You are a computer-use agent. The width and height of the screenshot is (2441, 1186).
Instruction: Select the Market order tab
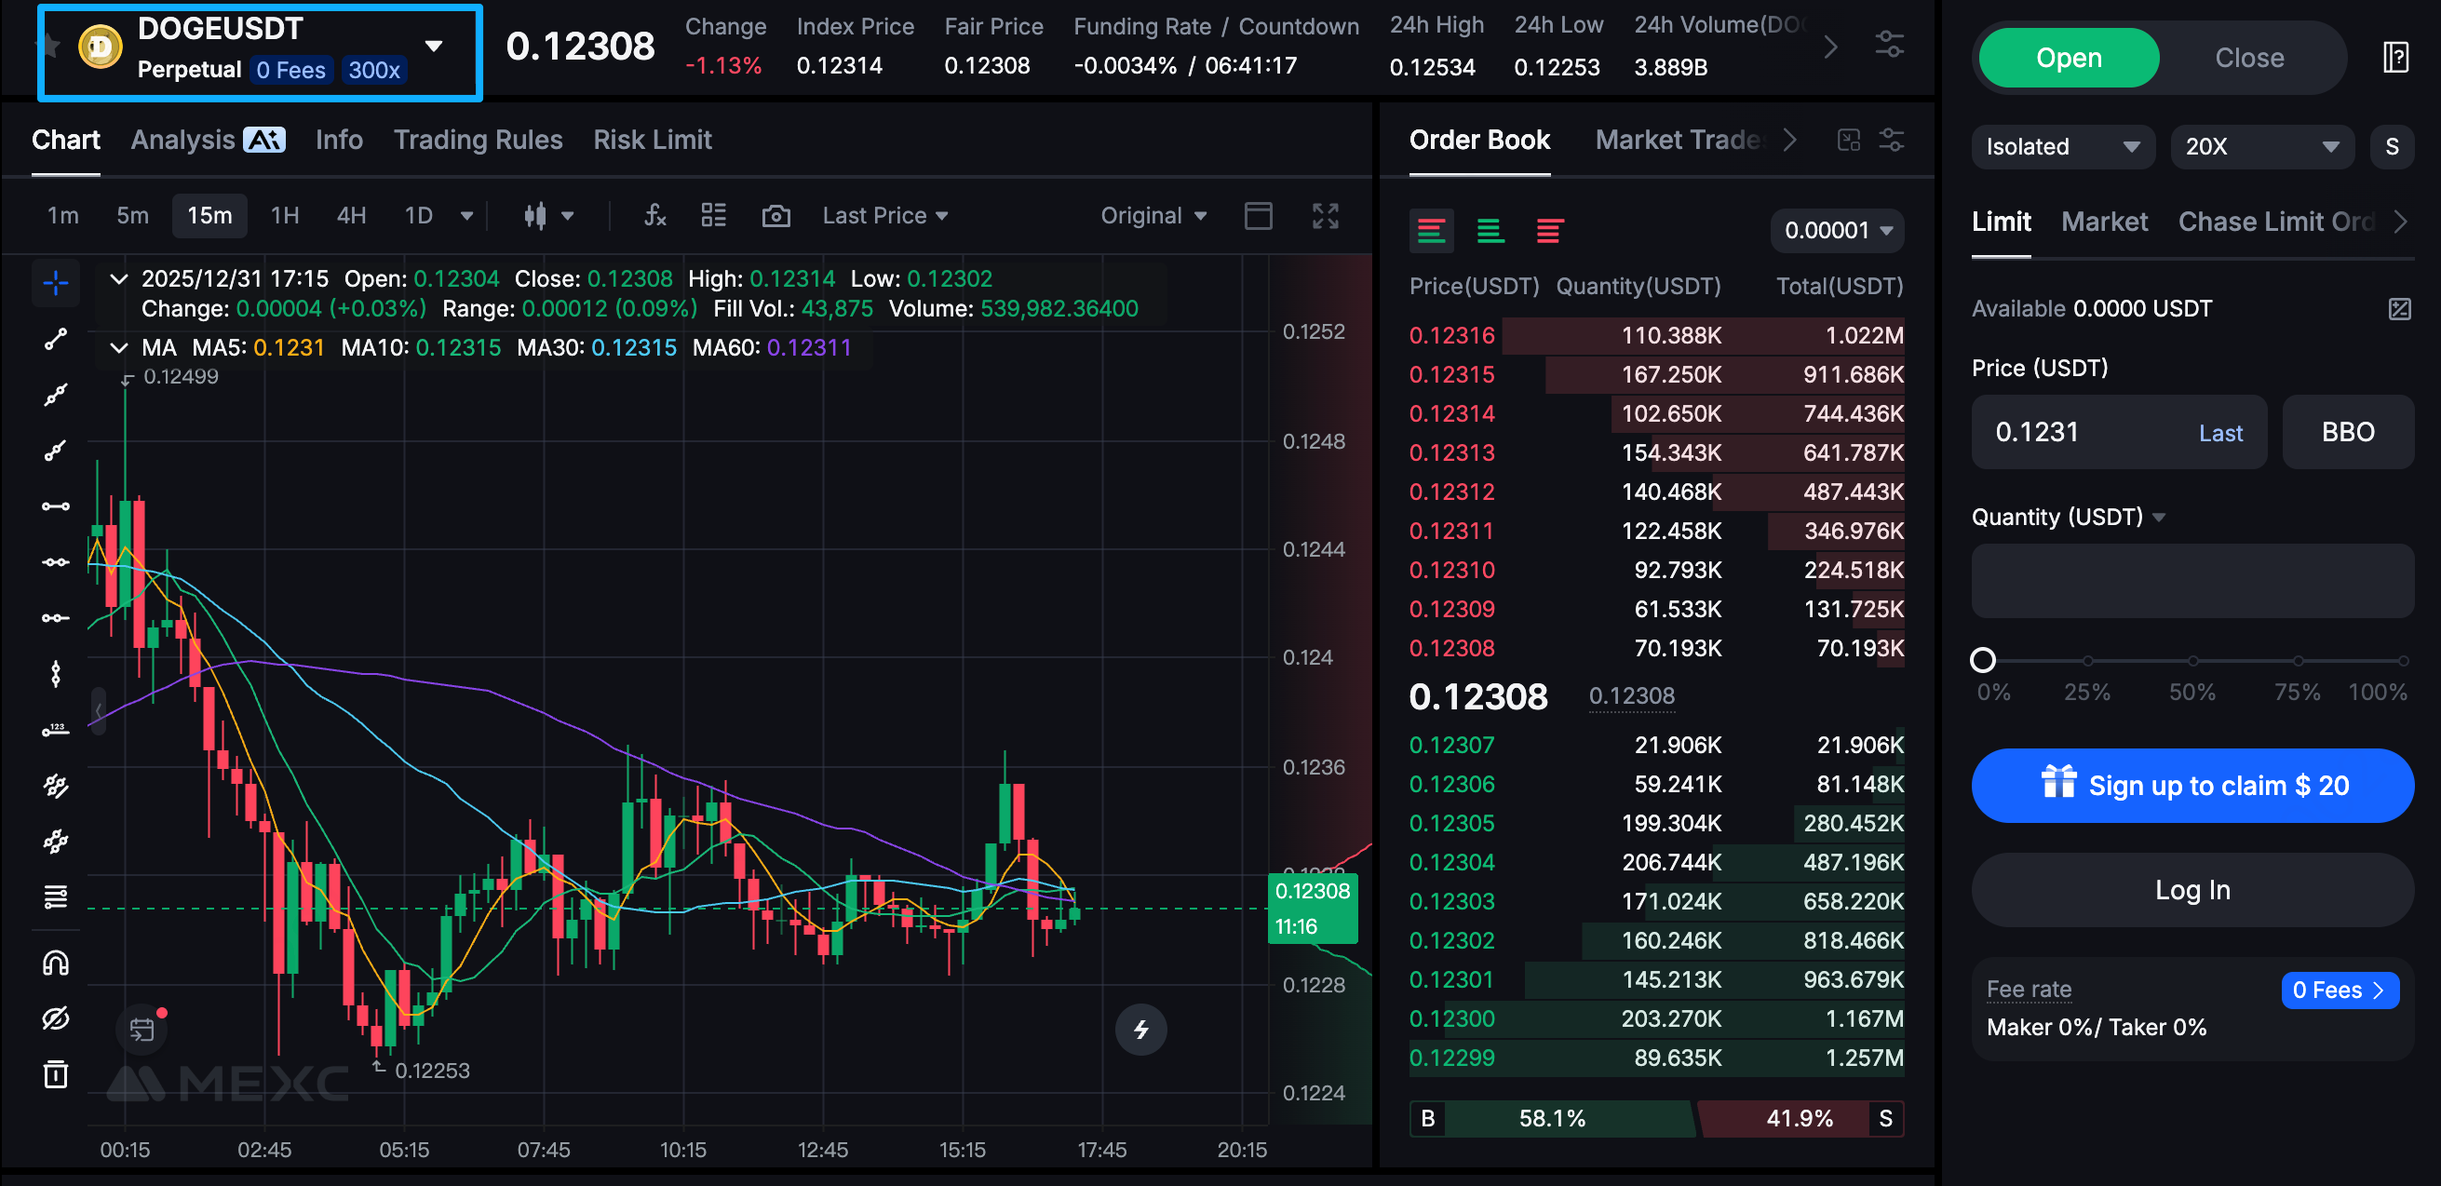tap(2104, 222)
